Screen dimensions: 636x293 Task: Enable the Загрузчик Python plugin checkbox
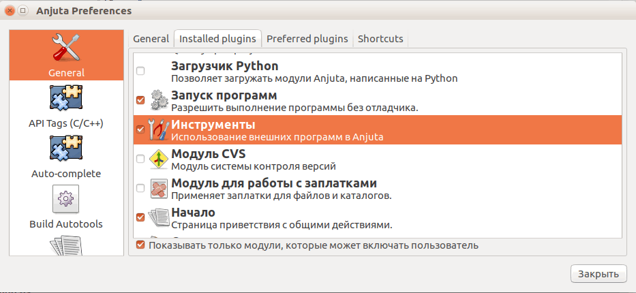pyautogui.click(x=140, y=71)
